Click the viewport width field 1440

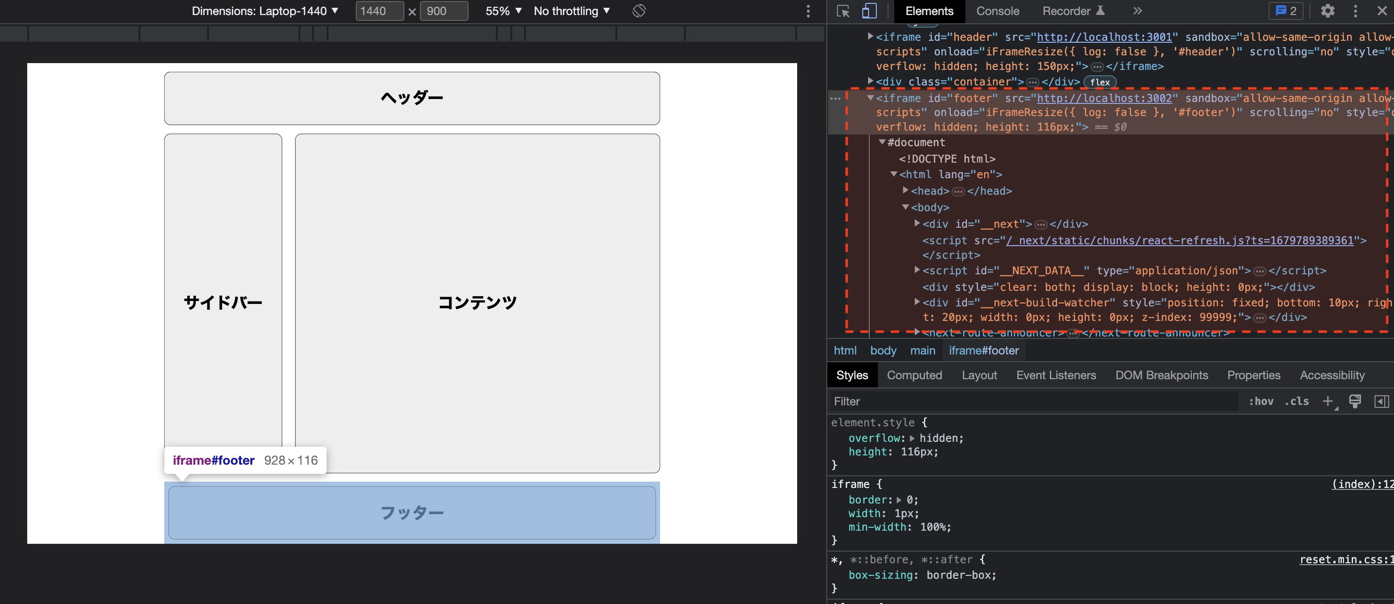point(379,11)
